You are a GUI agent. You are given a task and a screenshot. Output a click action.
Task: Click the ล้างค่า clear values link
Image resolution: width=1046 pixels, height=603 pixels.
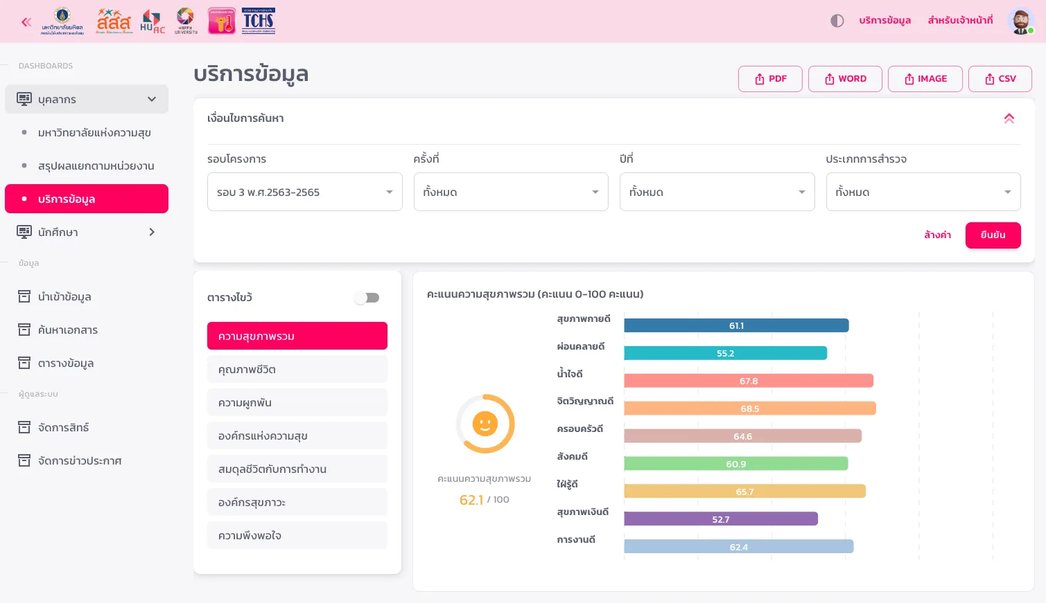coord(937,235)
